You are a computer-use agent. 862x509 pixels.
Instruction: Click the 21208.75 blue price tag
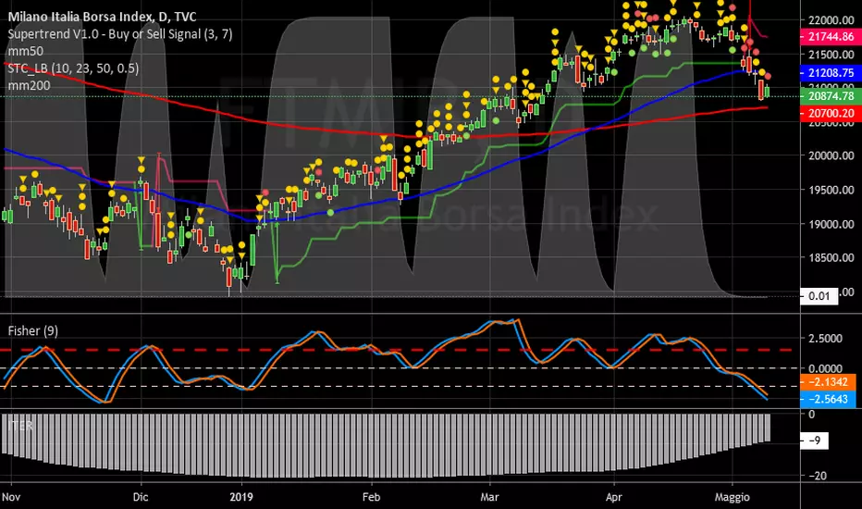point(831,72)
